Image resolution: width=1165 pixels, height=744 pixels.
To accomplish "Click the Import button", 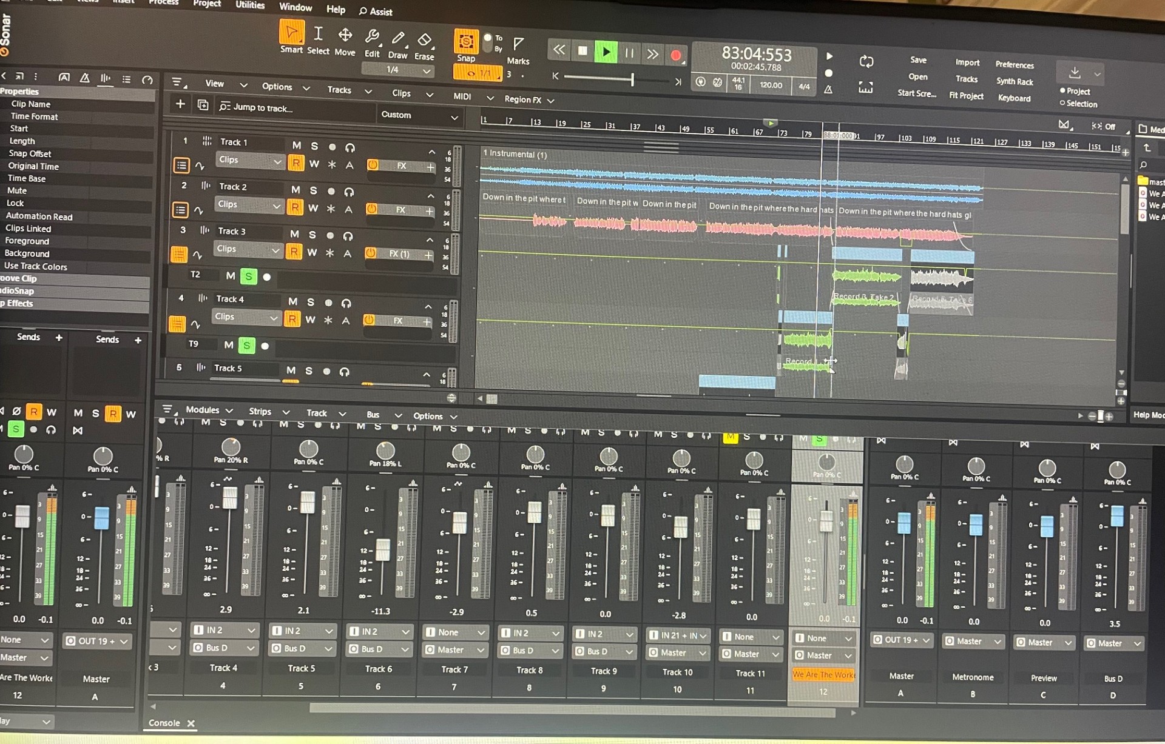I will pyautogui.click(x=967, y=62).
